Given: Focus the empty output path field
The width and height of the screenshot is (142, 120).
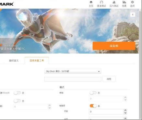Looking at the screenshot, I should point(73,79).
